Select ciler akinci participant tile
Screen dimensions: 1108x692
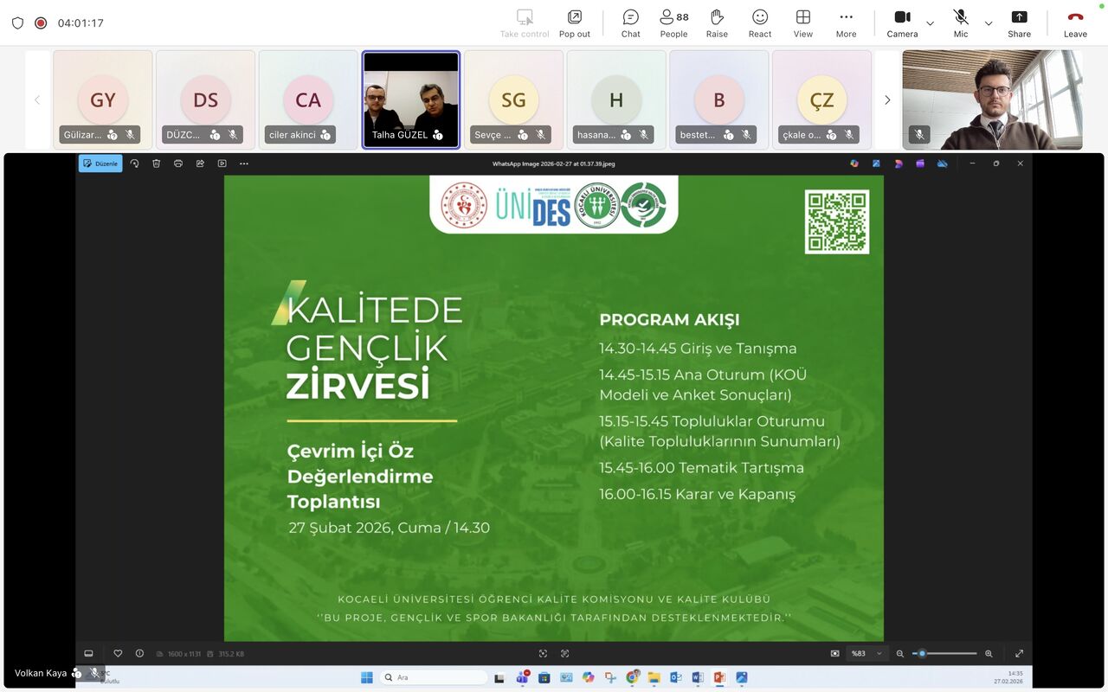pyautogui.click(x=308, y=99)
